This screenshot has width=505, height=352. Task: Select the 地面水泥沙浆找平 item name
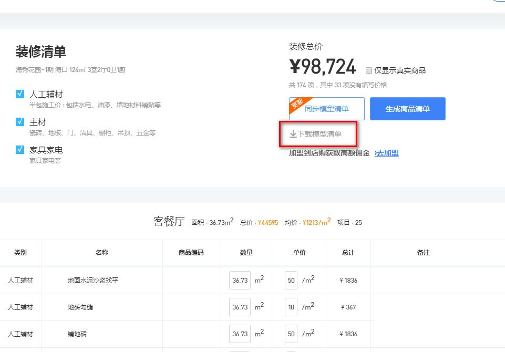[93, 280]
